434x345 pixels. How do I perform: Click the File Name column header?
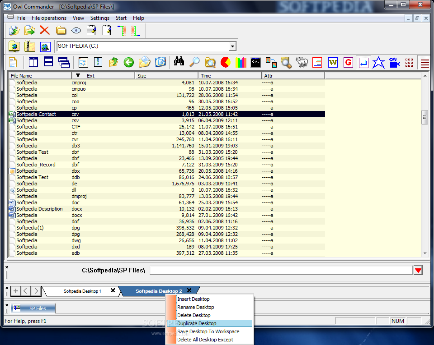point(40,75)
